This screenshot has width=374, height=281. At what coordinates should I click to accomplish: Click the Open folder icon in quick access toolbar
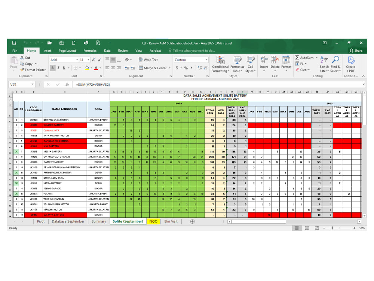point(49,43)
